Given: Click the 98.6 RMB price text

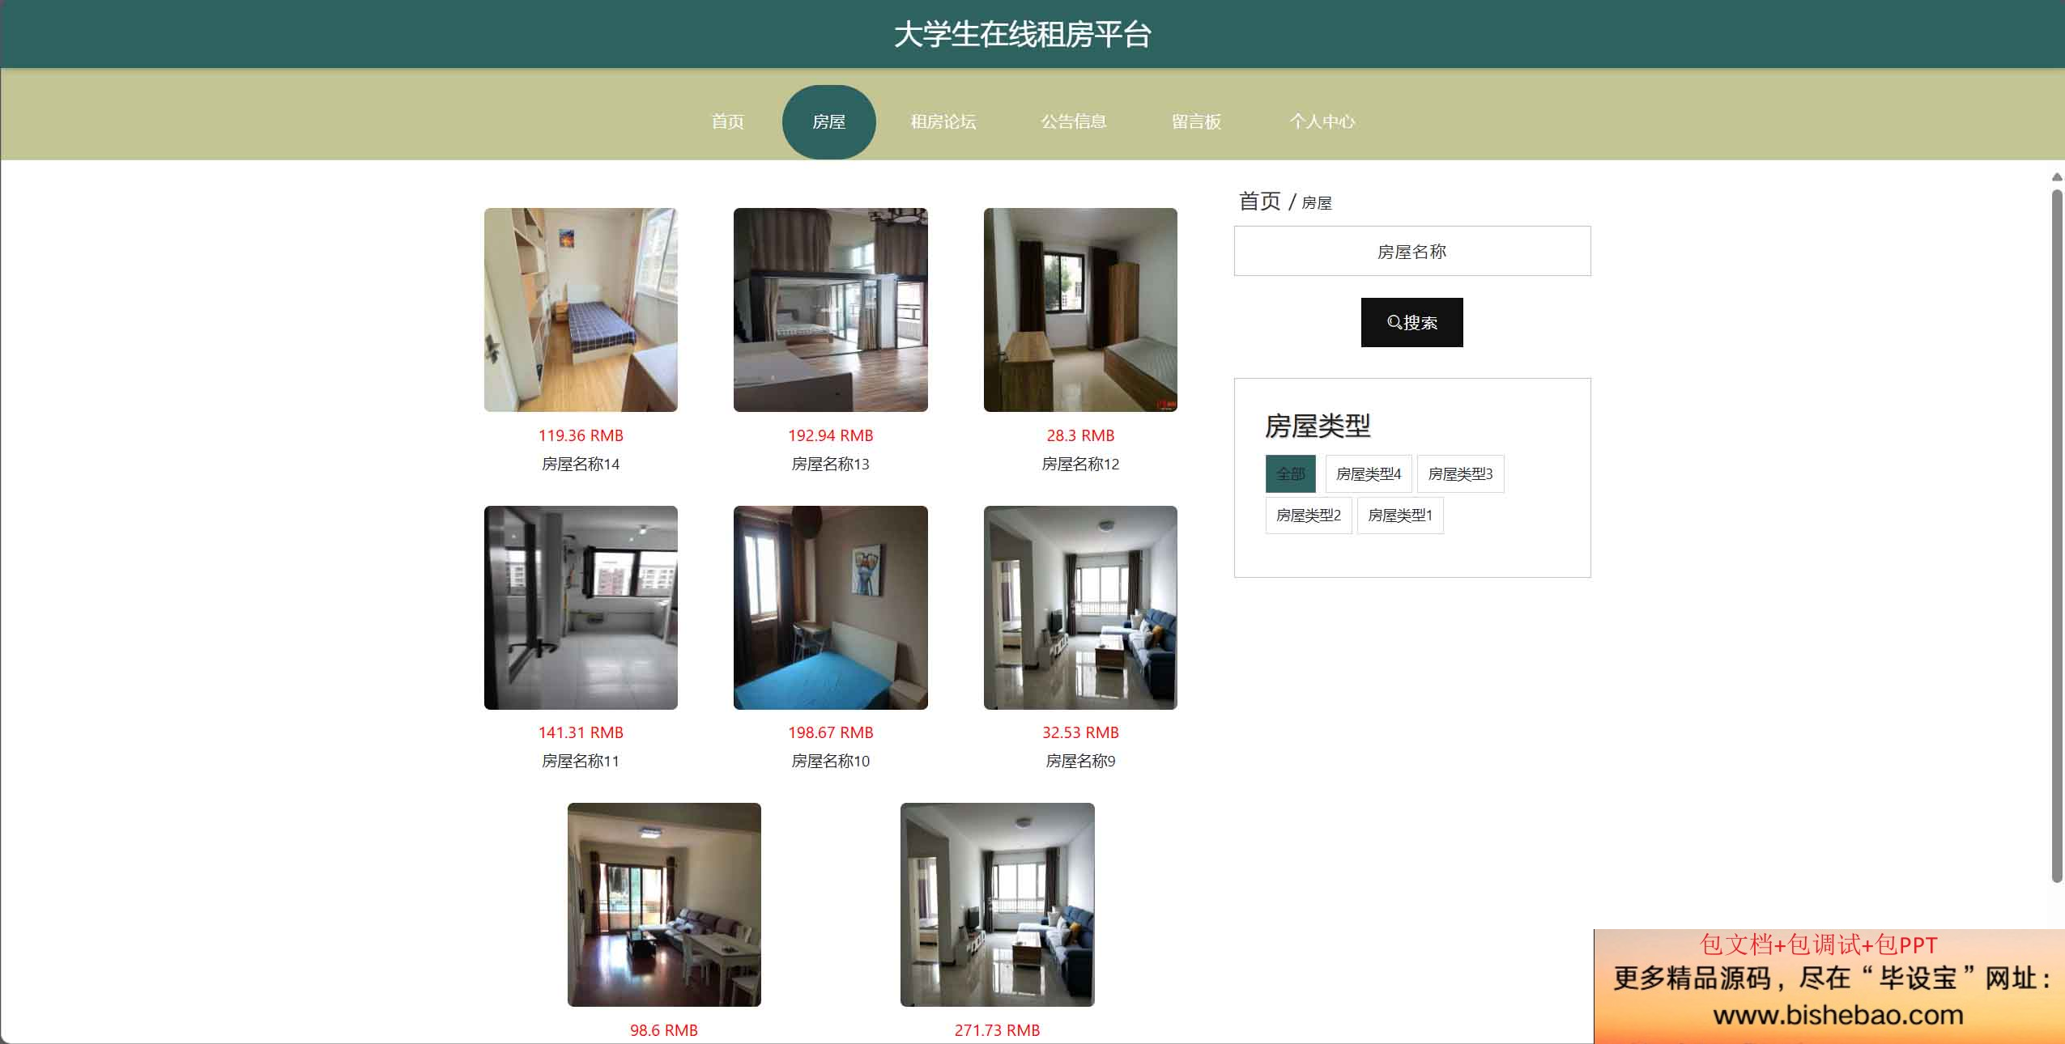Looking at the screenshot, I should click(664, 1030).
